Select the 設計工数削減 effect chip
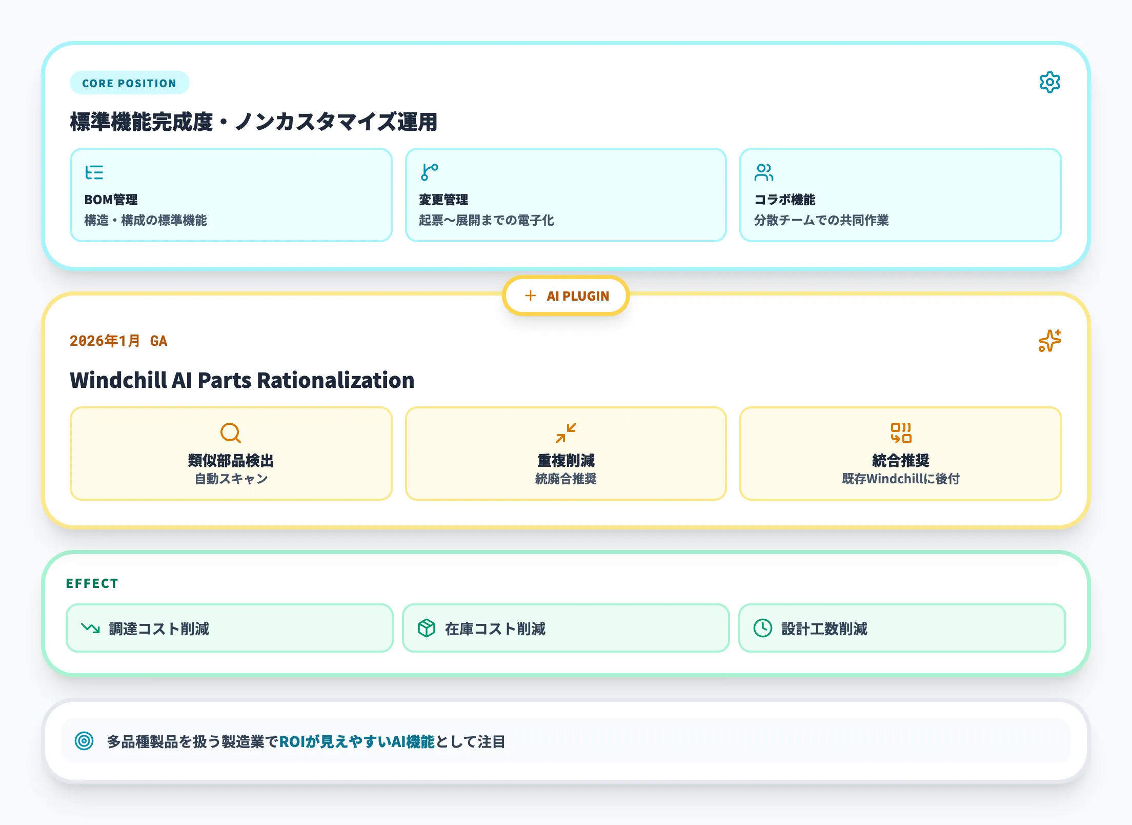Viewport: 1132px width, 825px height. (902, 628)
